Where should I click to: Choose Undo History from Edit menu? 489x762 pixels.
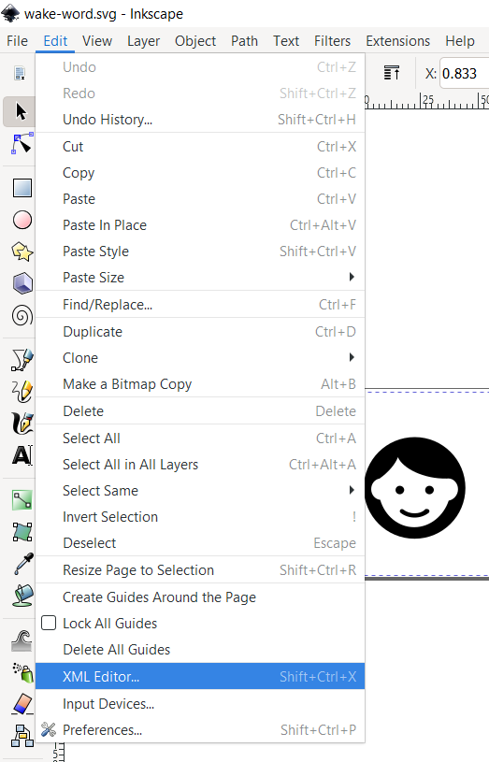[200, 120]
